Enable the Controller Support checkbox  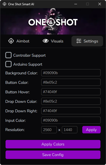[8, 55]
